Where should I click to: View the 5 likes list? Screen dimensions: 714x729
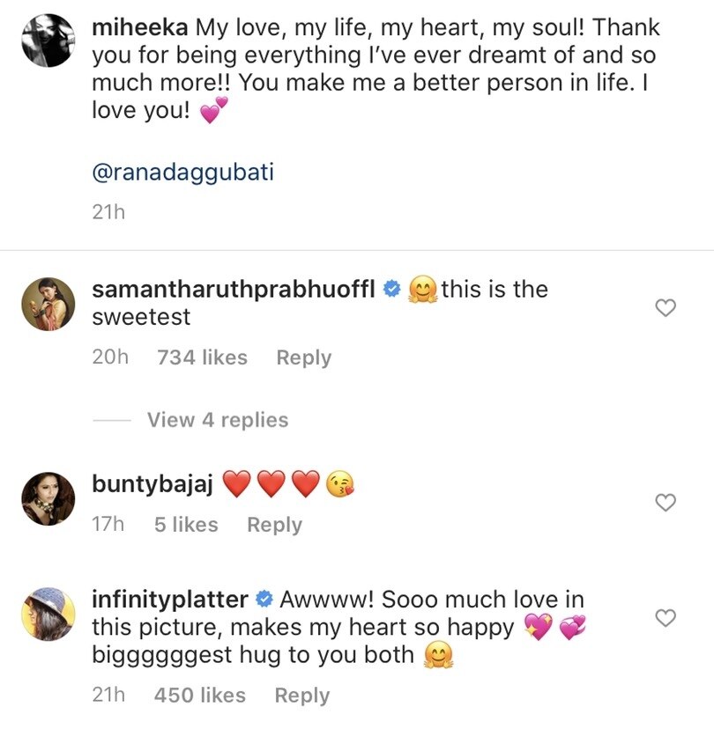click(x=185, y=525)
